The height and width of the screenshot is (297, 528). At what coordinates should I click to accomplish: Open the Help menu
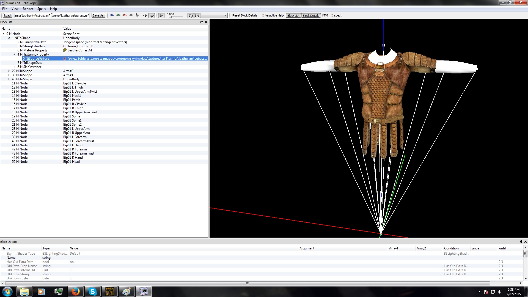tap(53, 9)
